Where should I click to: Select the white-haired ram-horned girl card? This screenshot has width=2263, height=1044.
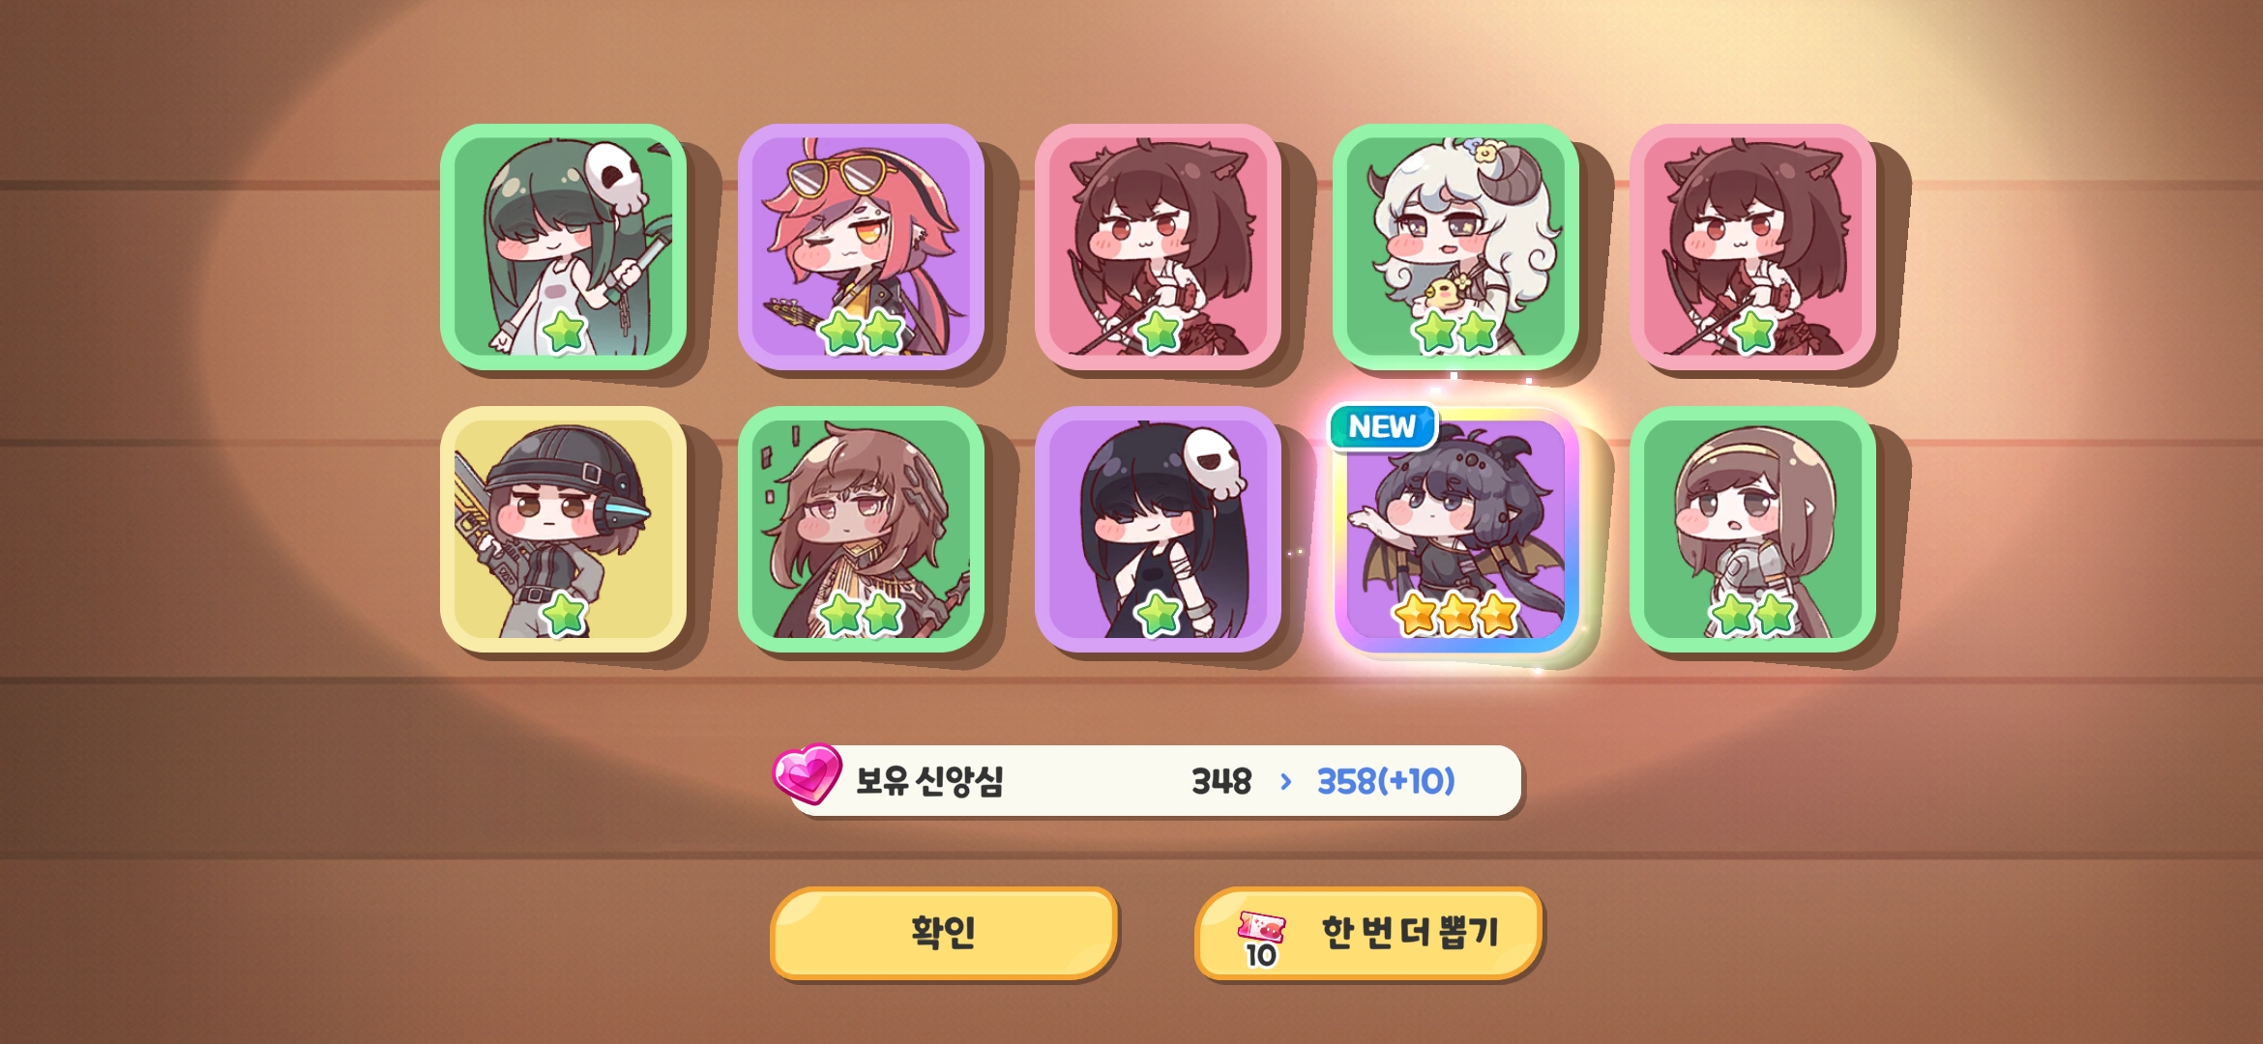tap(1455, 246)
